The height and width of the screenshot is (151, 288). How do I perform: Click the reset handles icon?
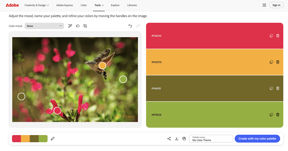[x=78, y=26]
